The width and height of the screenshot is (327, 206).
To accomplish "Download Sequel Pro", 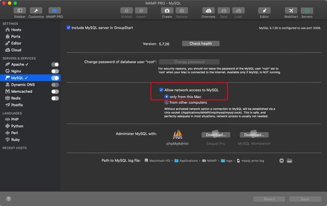I will pyautogui.click(x=216, y=135).
